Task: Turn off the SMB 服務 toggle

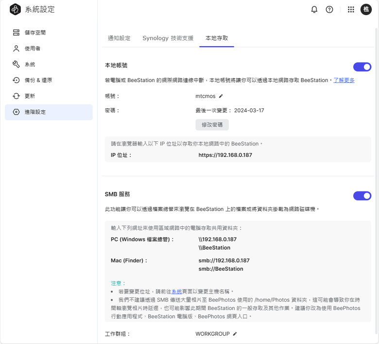Action: tap(362, 196)
